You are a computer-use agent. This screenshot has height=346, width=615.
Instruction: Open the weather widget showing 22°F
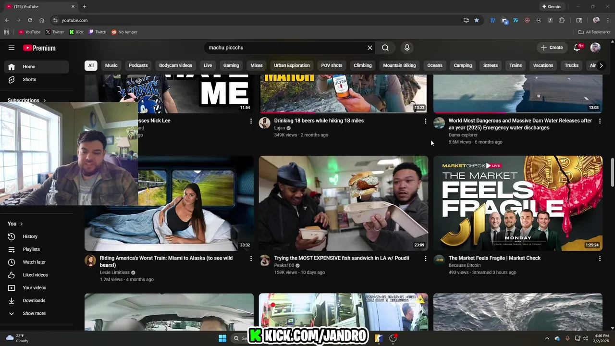coord(17,338)
